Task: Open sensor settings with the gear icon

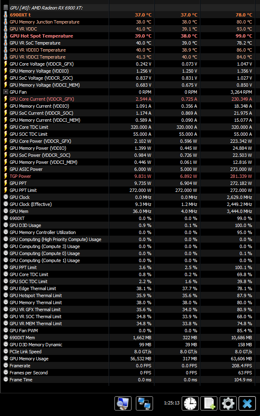Action: (x=228, y=403)
